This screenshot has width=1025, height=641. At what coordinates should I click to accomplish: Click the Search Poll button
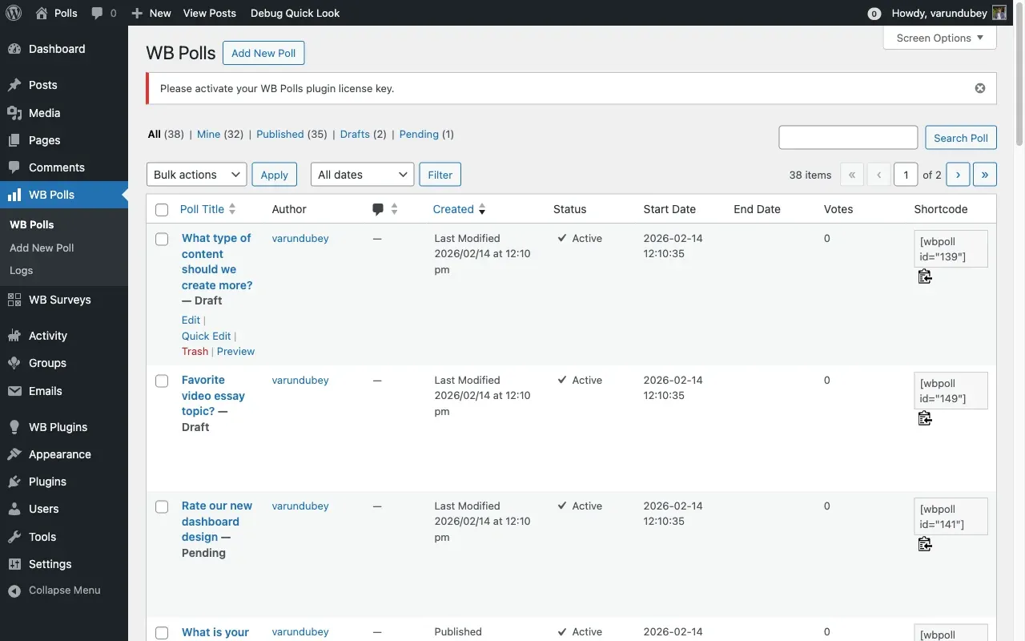961,138
